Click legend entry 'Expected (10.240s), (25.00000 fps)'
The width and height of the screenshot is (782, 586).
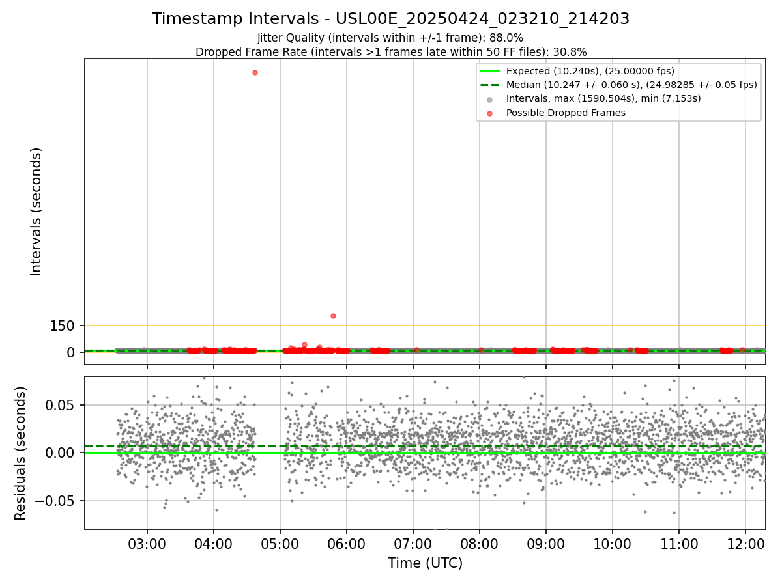590,72
